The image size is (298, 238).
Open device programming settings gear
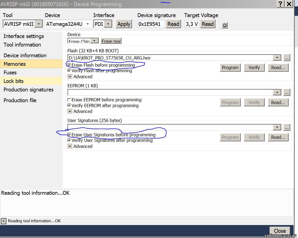pos(225,25)
